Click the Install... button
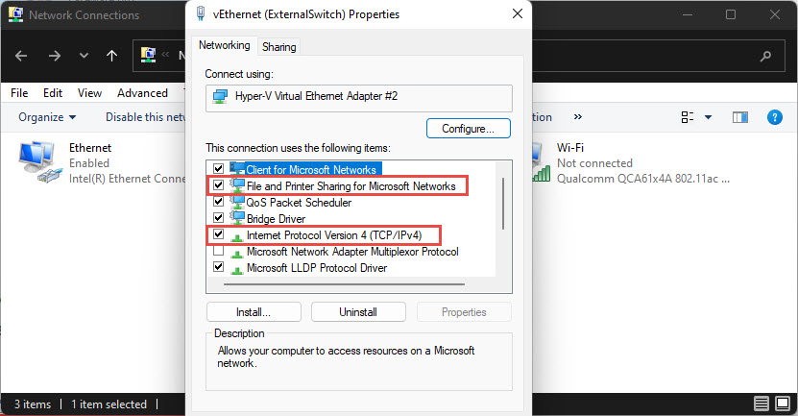This screenshot has width=798, height=416. click(x=254, y=312)
